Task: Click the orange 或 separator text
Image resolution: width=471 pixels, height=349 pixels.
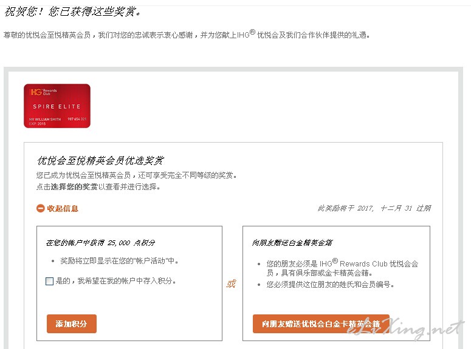Action: point(231,283)
